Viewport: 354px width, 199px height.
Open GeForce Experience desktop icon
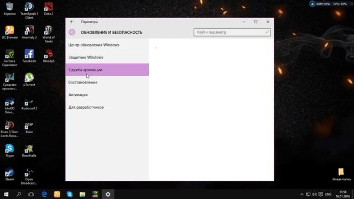coord(9,57)
